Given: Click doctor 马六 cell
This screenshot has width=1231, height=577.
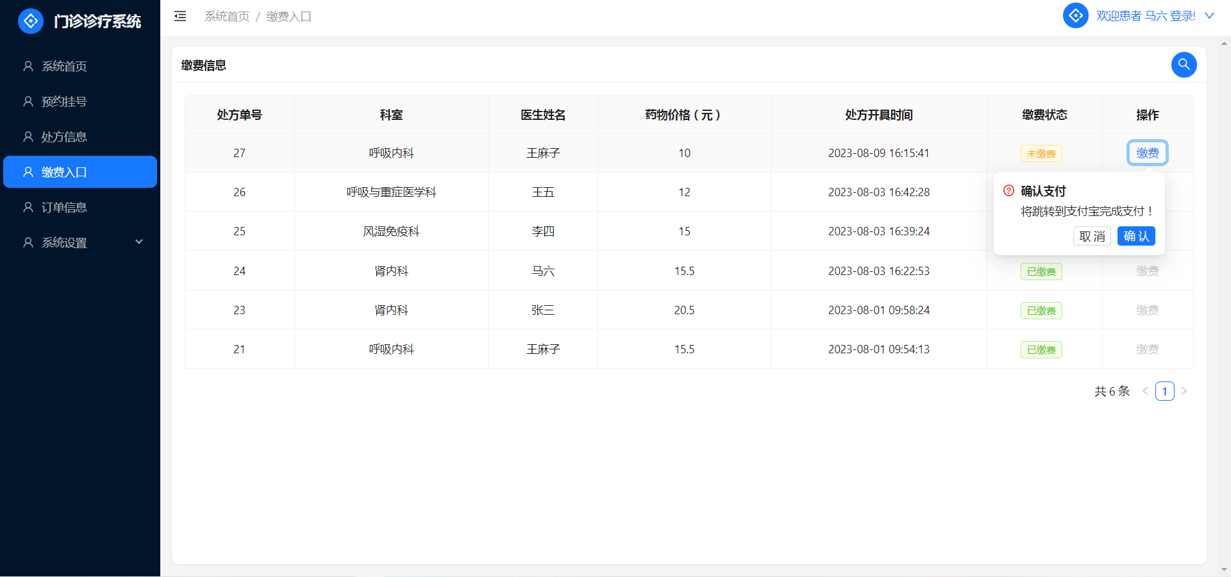Looking at the screenshot, I should [542, 271].
